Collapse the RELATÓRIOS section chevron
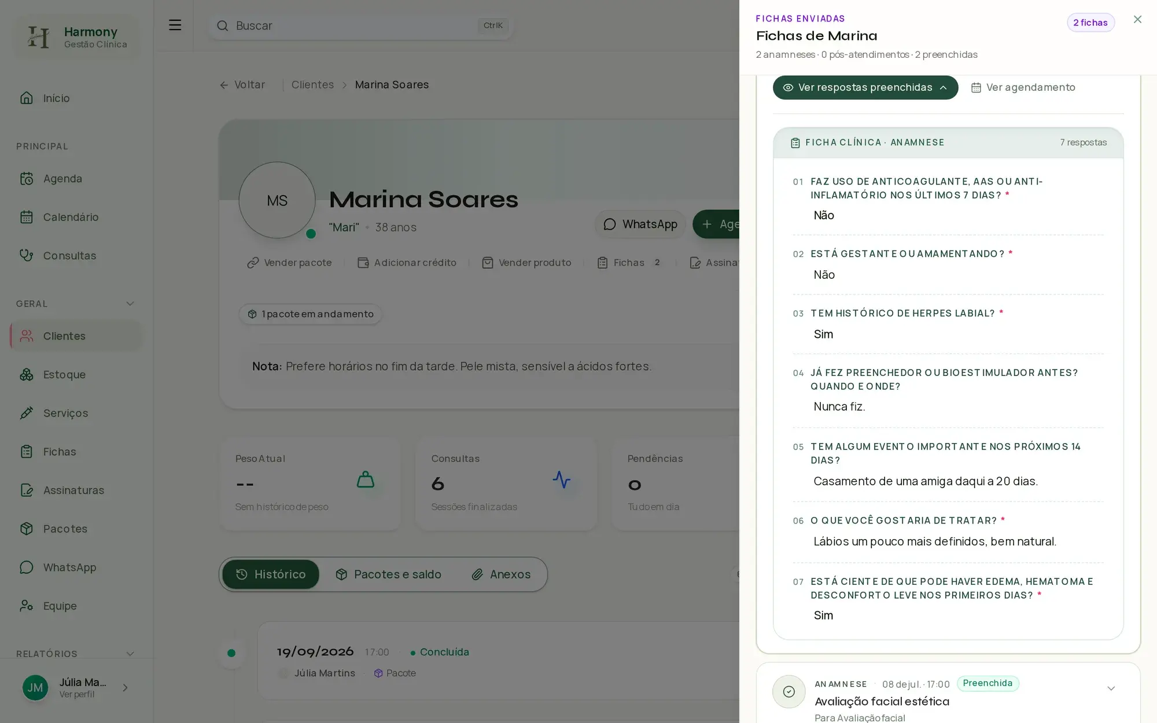Viewport: 1157px width, 723px height. tap(130, 654)
